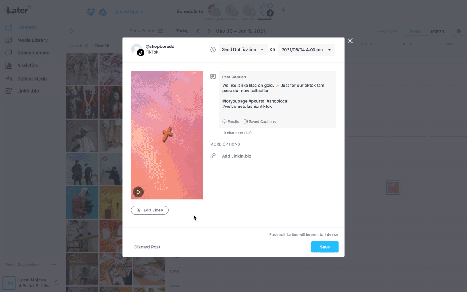Screen dimensions: 467x292
Task: Click the plus icon to add a social profile
Action: pos(284,10)
